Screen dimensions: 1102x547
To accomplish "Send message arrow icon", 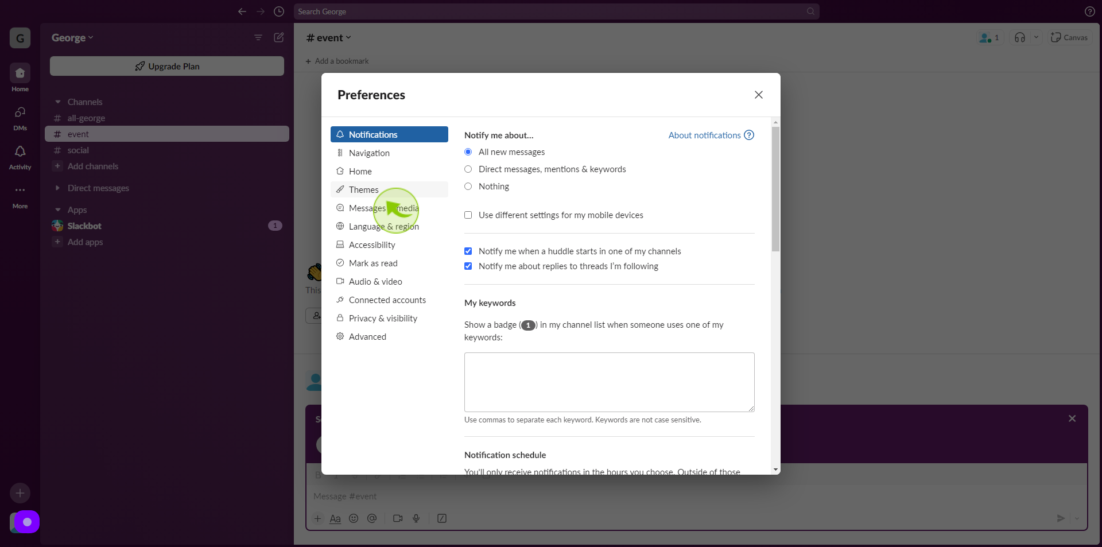I will [x=1061, y=518].
